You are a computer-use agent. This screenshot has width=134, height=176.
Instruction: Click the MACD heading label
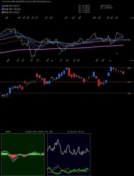pos(8,132)
